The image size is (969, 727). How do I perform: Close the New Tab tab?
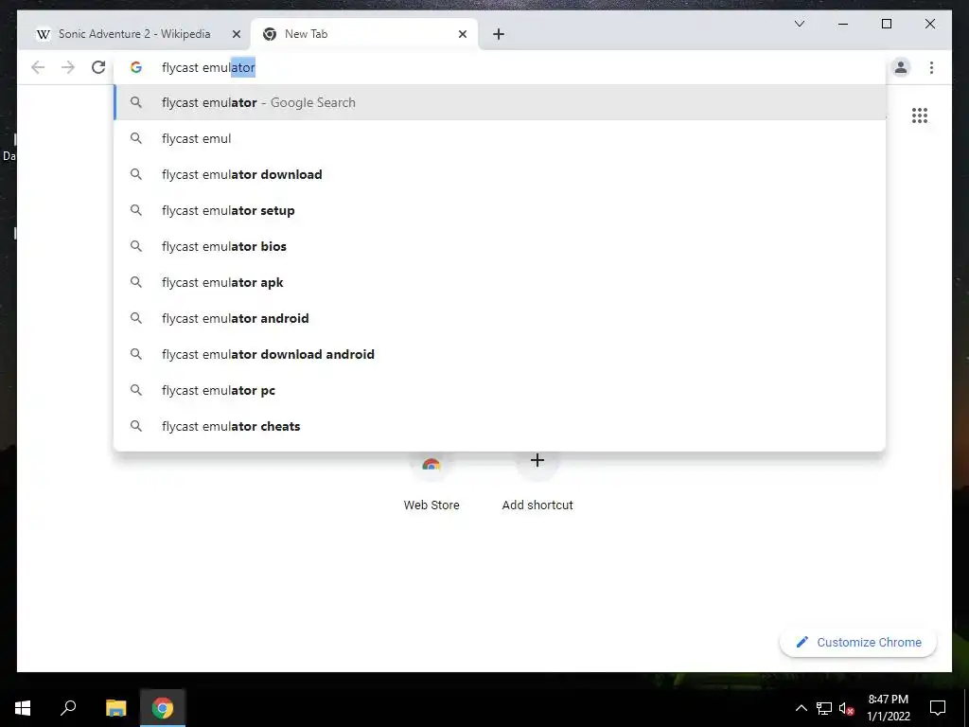point(462,34)
